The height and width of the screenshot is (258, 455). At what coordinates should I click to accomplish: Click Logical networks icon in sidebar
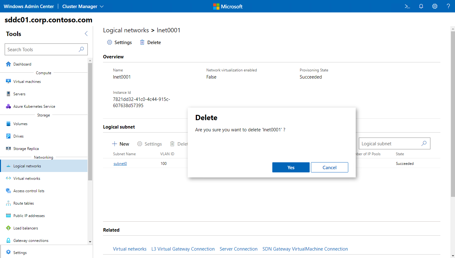coord(8,166)
